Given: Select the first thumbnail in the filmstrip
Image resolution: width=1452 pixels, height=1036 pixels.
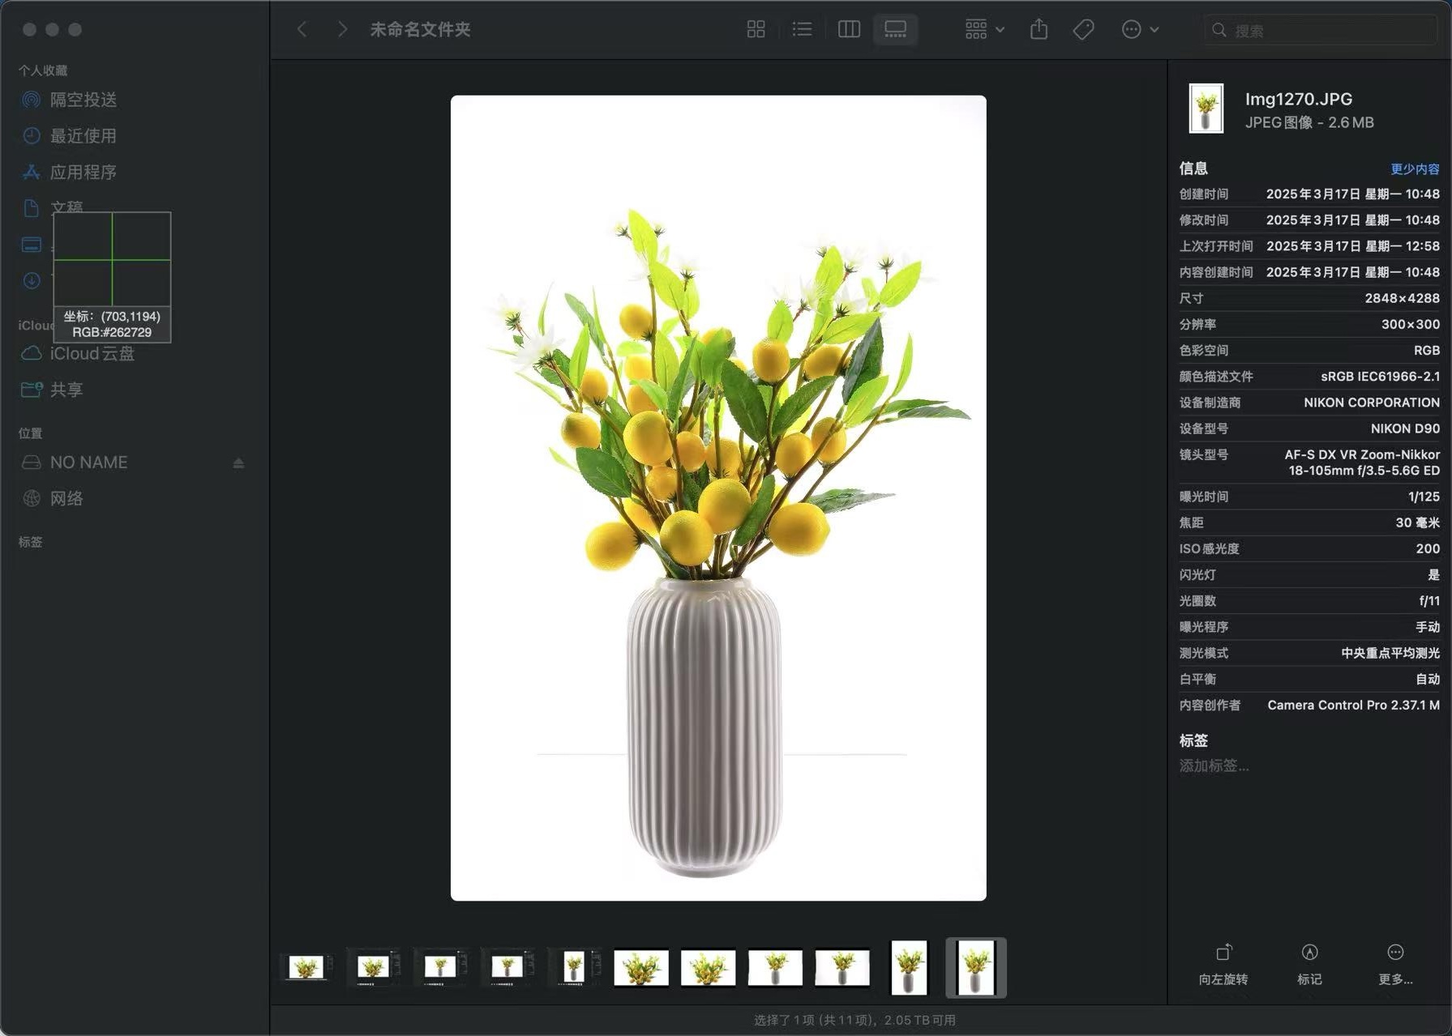Looking at the screenshot, I should point(306,967).
